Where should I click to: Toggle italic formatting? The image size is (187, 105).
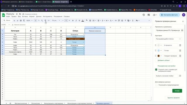click(76, 21)
